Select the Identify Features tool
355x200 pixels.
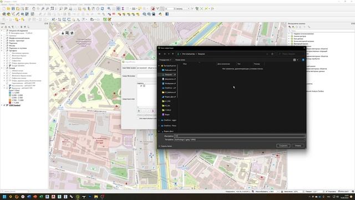coord(109,9)
